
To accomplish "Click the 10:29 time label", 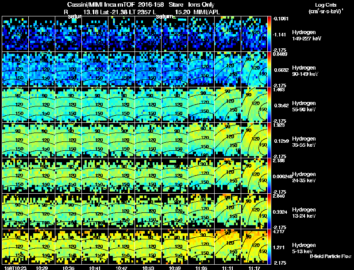I will [42, 268].
